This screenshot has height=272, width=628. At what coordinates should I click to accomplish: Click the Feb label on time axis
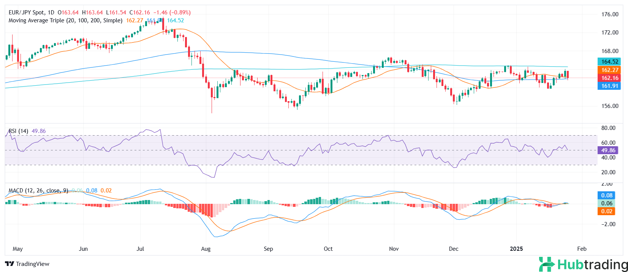tap(582, 249)
